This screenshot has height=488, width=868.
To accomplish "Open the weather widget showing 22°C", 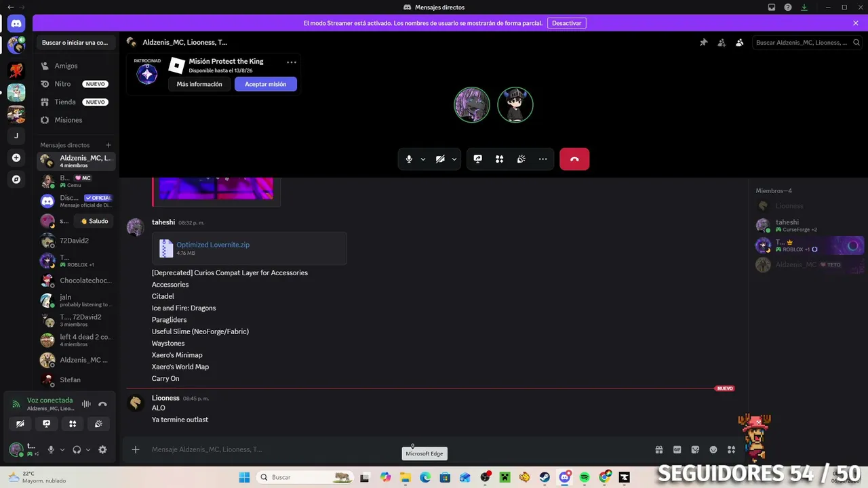I will pyautogui.click(x=37, y=477).
